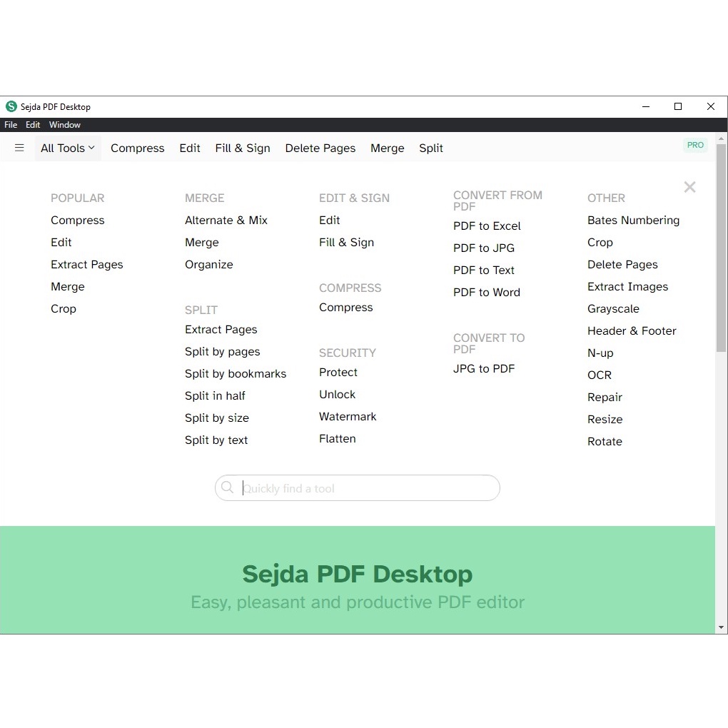This screenshot has width=728, height=728.
Task: Open the Window menu
Action: [64, 124]
